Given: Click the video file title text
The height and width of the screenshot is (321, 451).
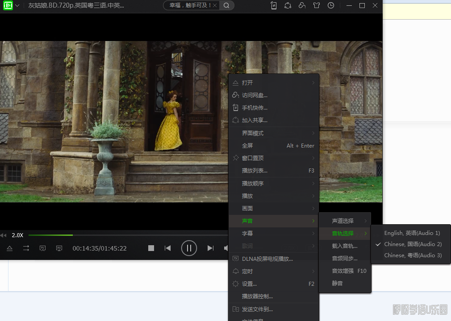Looking at the screenshot, I should point(76,5).
